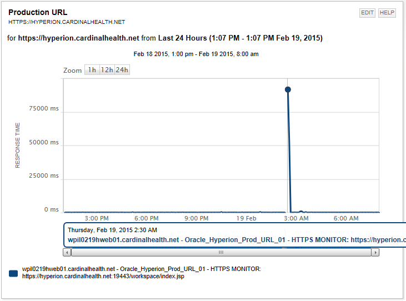Open the HELP button

point(387,13)
